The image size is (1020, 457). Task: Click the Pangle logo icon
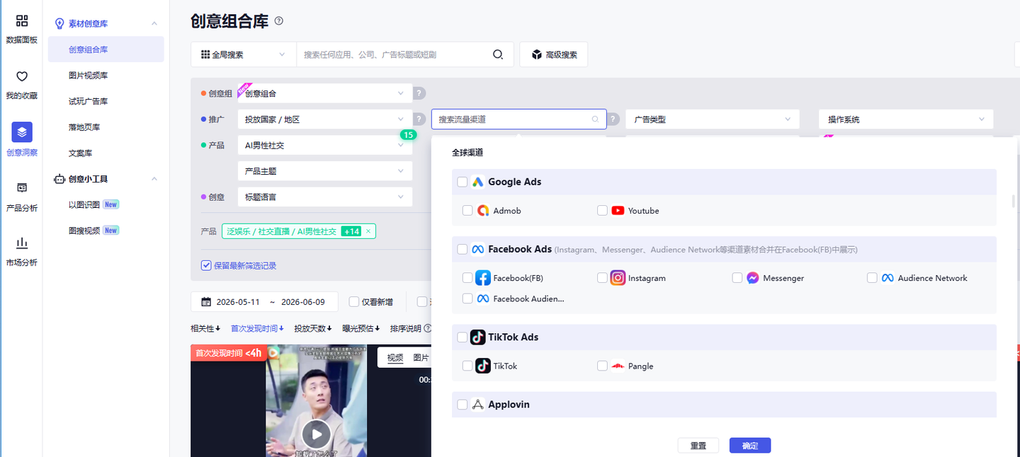pos(618,366)
